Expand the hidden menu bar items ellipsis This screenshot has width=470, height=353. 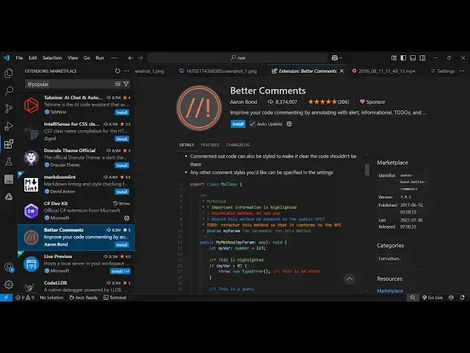coord(114,57)
